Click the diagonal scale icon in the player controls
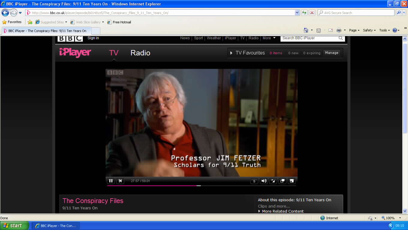Screen dimensions: 408x230 tap(273, 181)
